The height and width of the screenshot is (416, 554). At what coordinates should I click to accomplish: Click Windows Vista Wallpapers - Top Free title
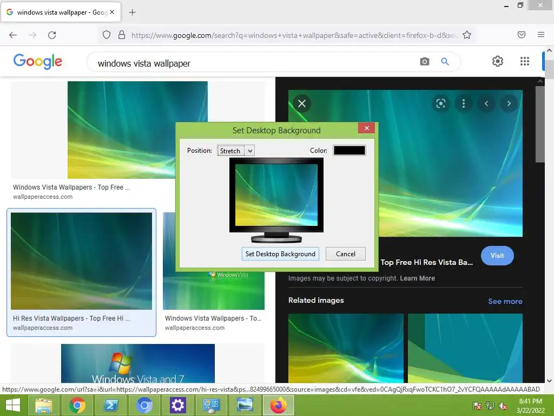71,187
